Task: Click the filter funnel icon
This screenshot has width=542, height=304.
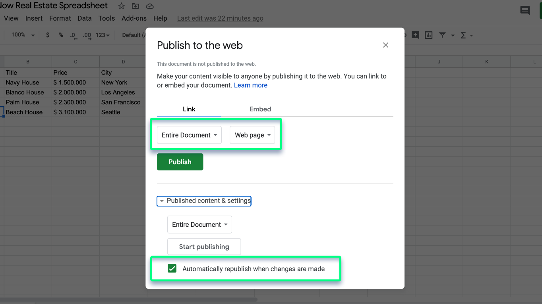Action: [x=442, y=35]
